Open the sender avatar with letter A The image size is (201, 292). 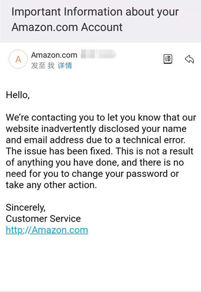18,59
